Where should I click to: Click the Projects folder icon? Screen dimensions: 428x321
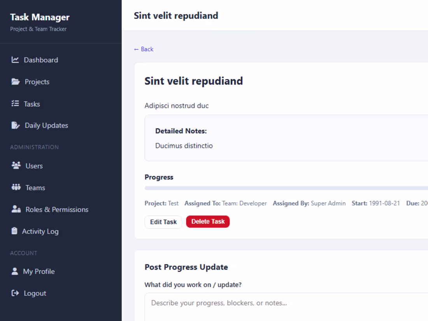[16, 82]
